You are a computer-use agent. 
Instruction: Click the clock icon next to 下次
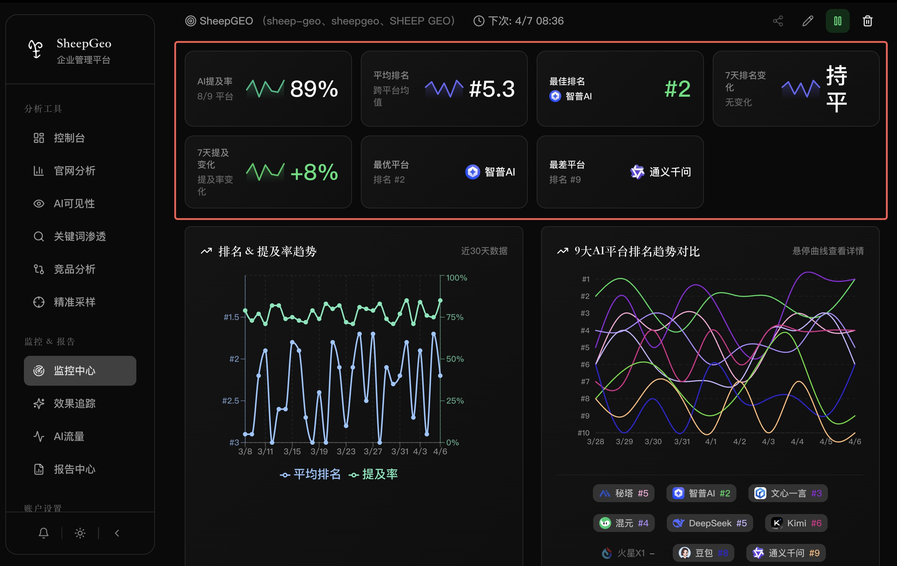click(479, 21)
